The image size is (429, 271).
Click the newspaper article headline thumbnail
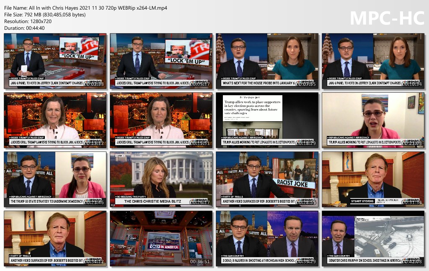[267, 120]
